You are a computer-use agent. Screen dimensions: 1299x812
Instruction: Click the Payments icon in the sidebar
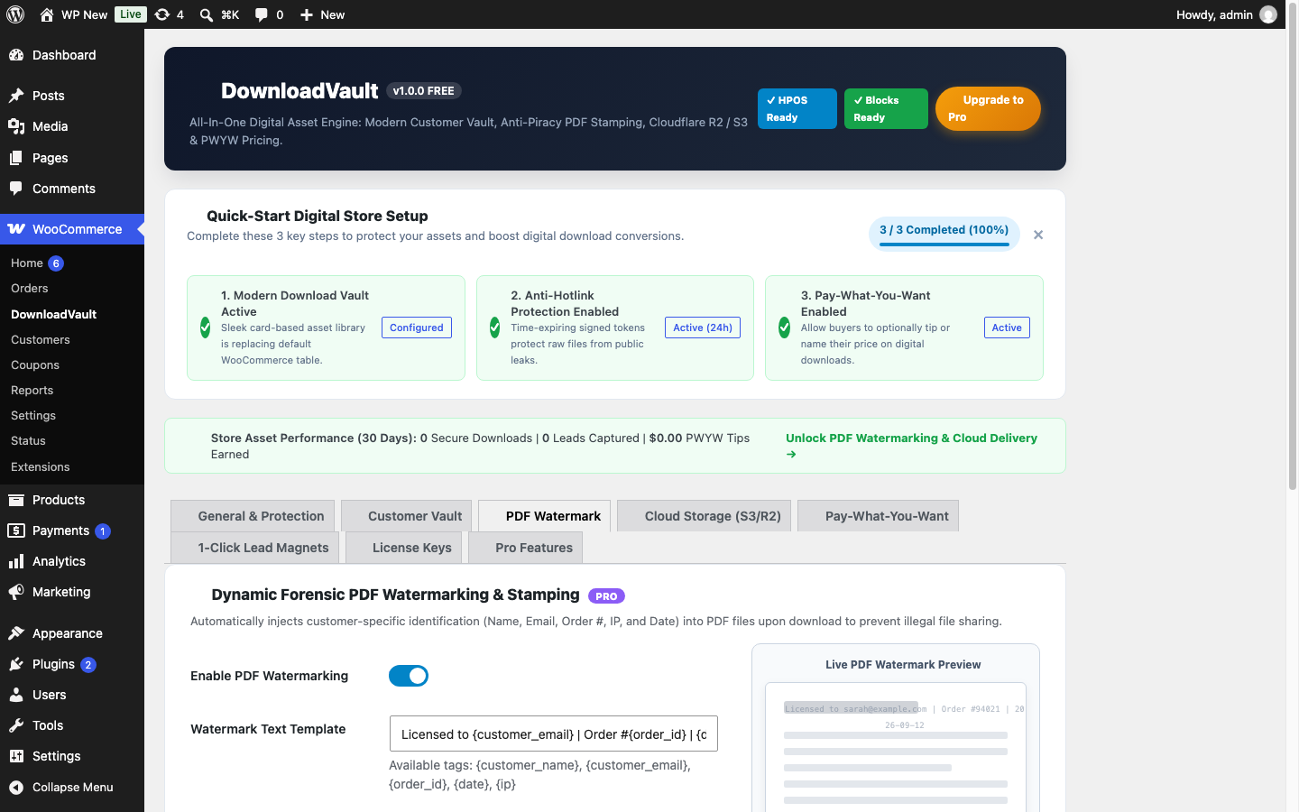coord(16,531)
